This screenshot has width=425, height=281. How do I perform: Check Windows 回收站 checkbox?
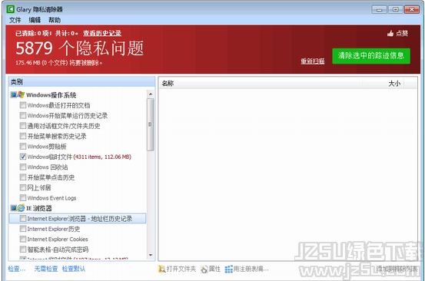(23, 167)
